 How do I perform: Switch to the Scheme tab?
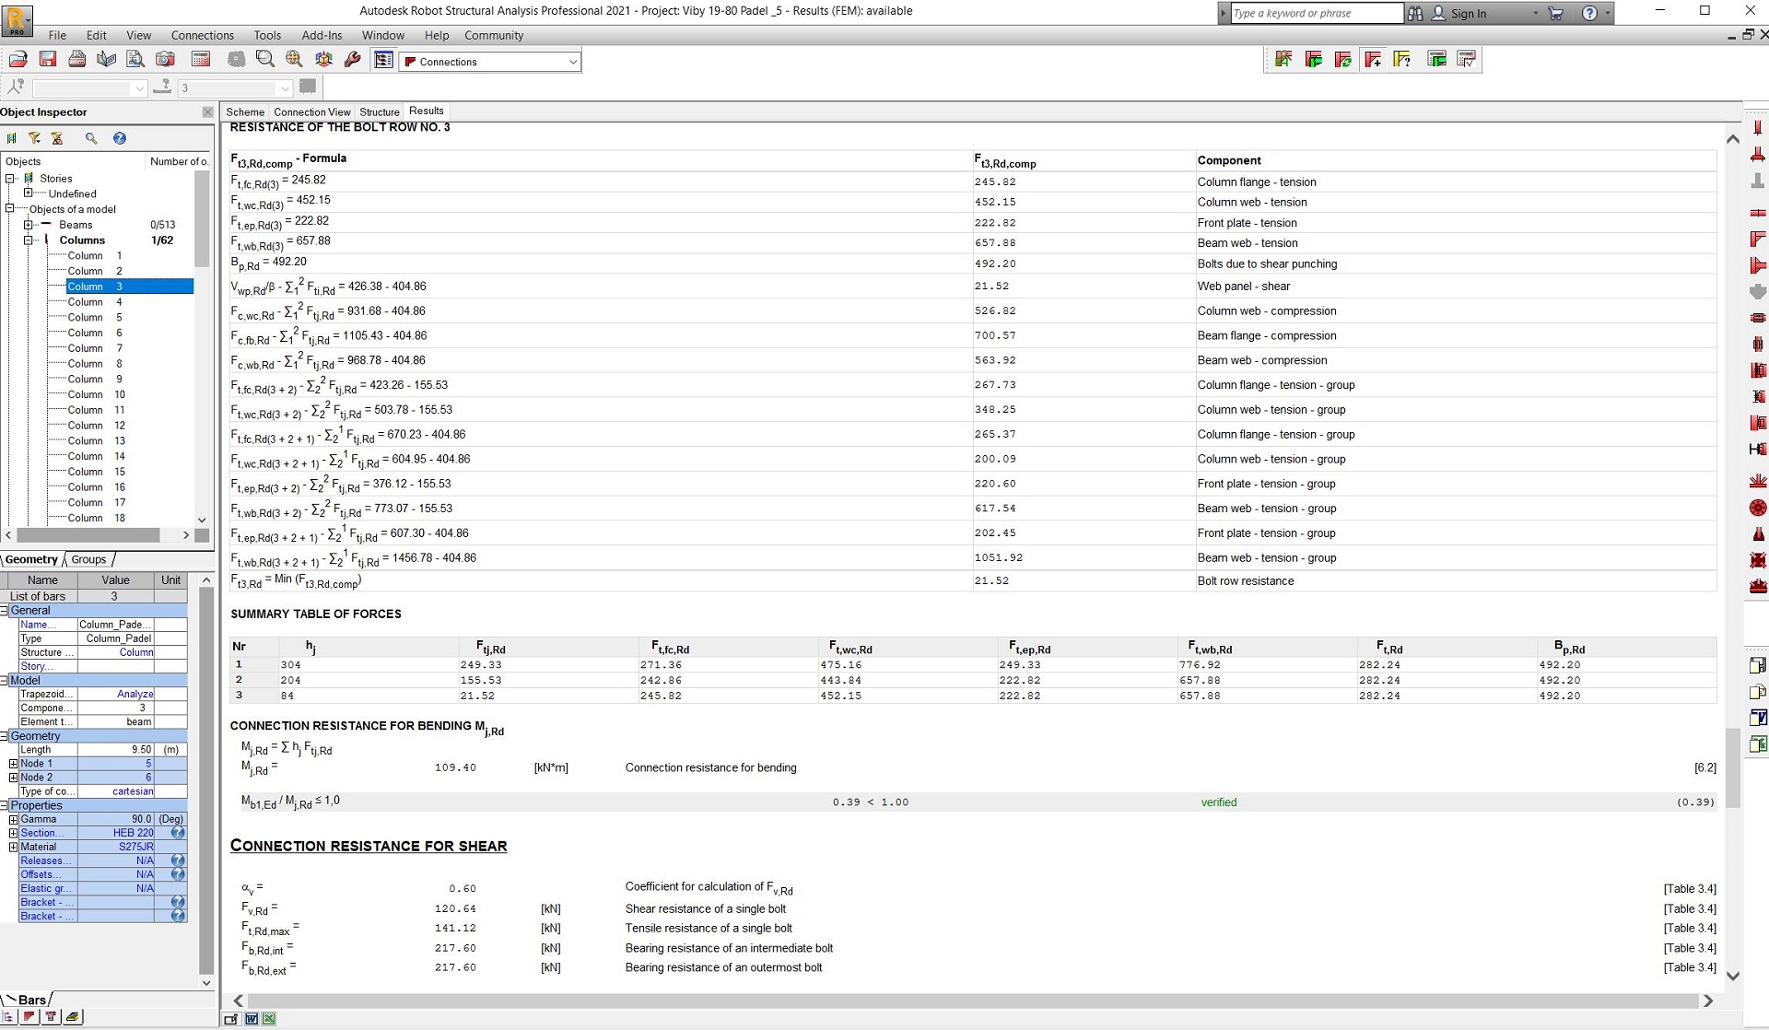[x=245, y=111]
